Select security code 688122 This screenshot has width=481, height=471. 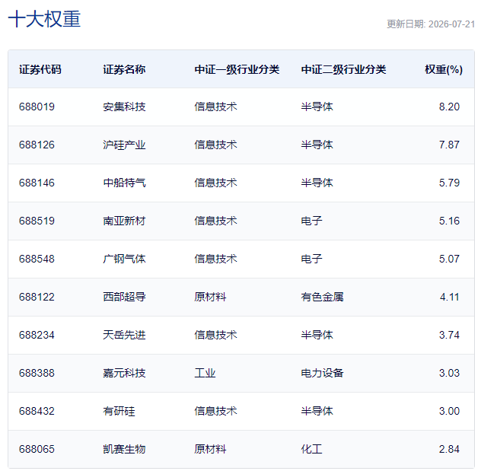37,297
